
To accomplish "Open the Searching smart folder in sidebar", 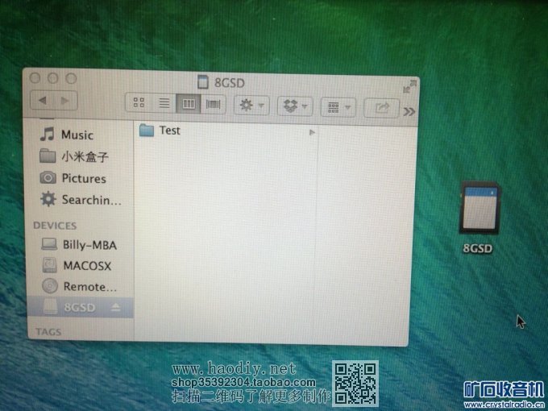I will pyautogui.click(x=90, y=200).
